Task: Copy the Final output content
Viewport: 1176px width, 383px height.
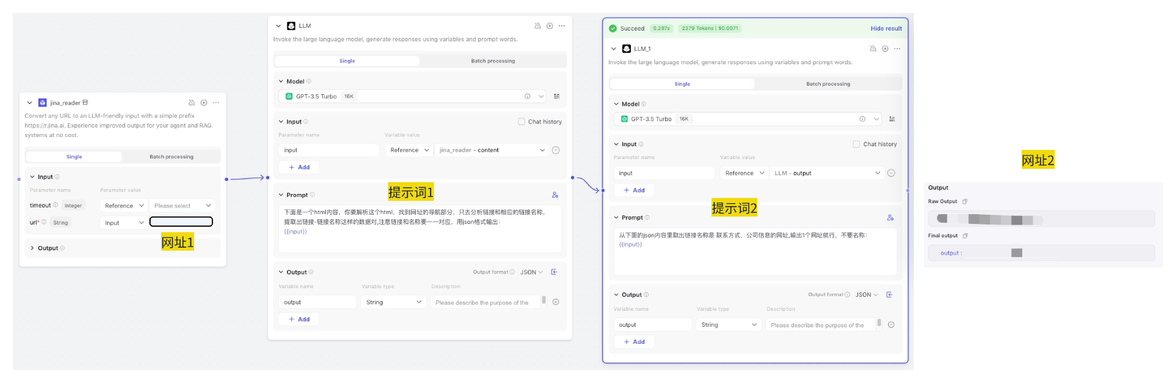Action: tap(965, 236)
